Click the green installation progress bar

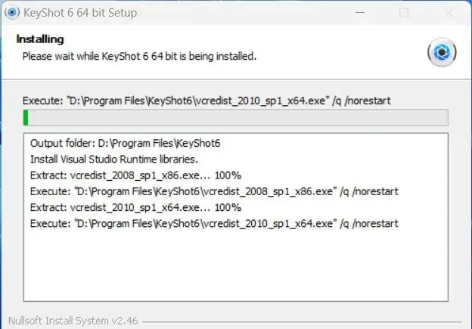click(235, 117)
